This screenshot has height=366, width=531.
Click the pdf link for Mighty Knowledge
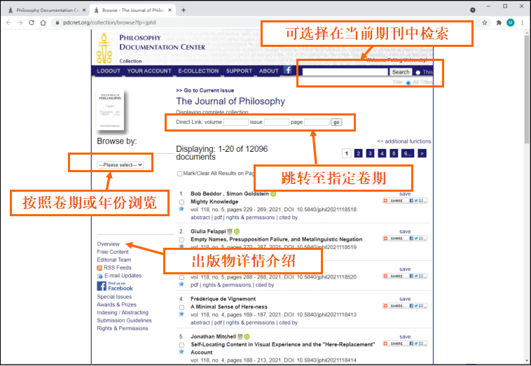(218, 218)
